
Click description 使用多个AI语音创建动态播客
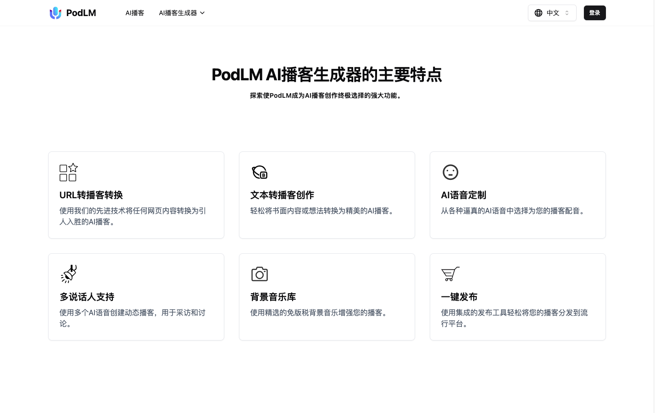coord(133,318)
